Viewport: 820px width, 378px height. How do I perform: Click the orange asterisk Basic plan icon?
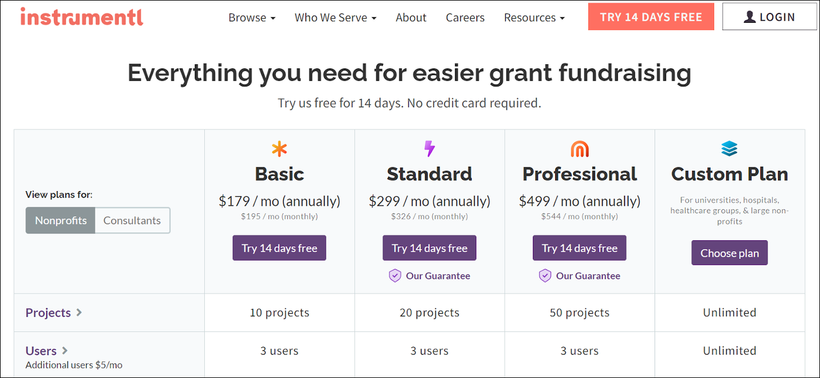point(280,150)
